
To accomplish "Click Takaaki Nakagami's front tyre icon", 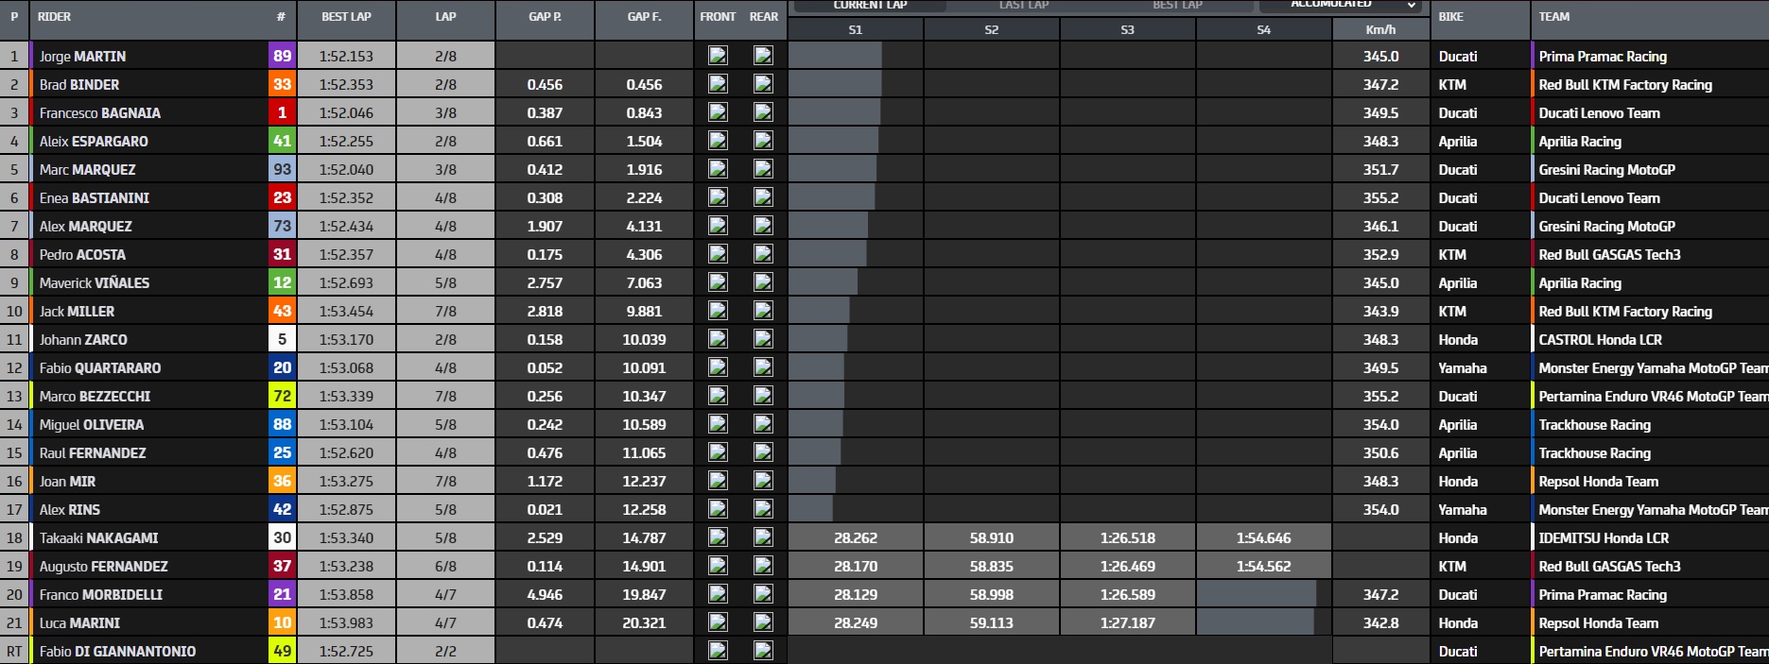I will pos(718,537).
